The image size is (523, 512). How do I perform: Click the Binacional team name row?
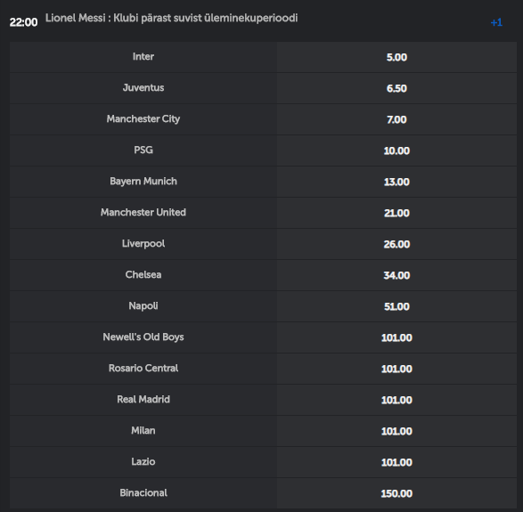(x=143, y=493)
